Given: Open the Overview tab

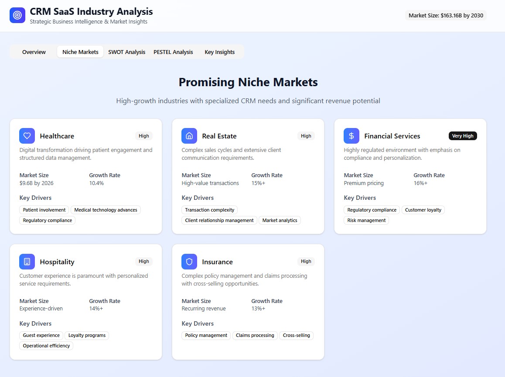Looking at the screenshot, I should [34, 52].
